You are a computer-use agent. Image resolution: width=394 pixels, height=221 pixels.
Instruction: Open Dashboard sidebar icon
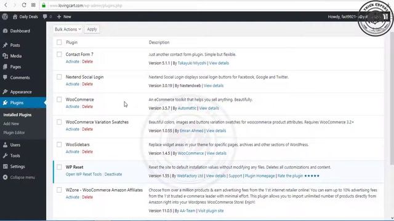6,31
